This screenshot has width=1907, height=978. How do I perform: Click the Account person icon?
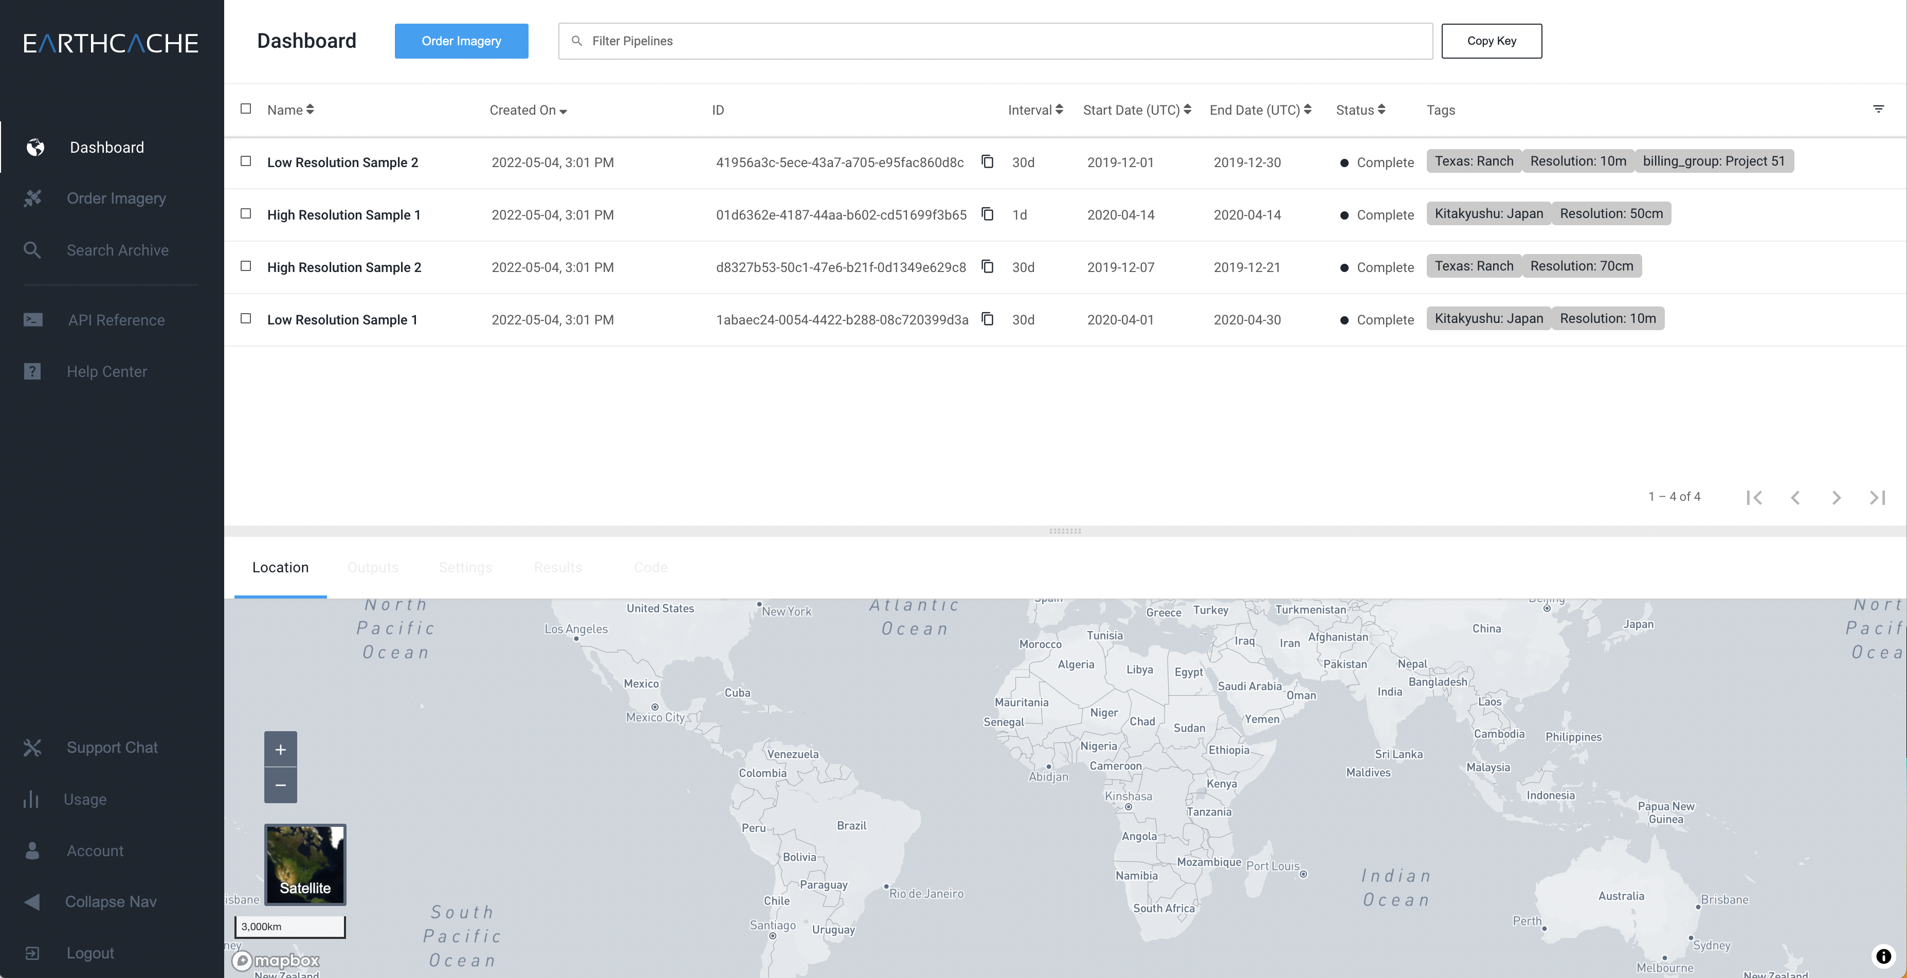(32, 850)
